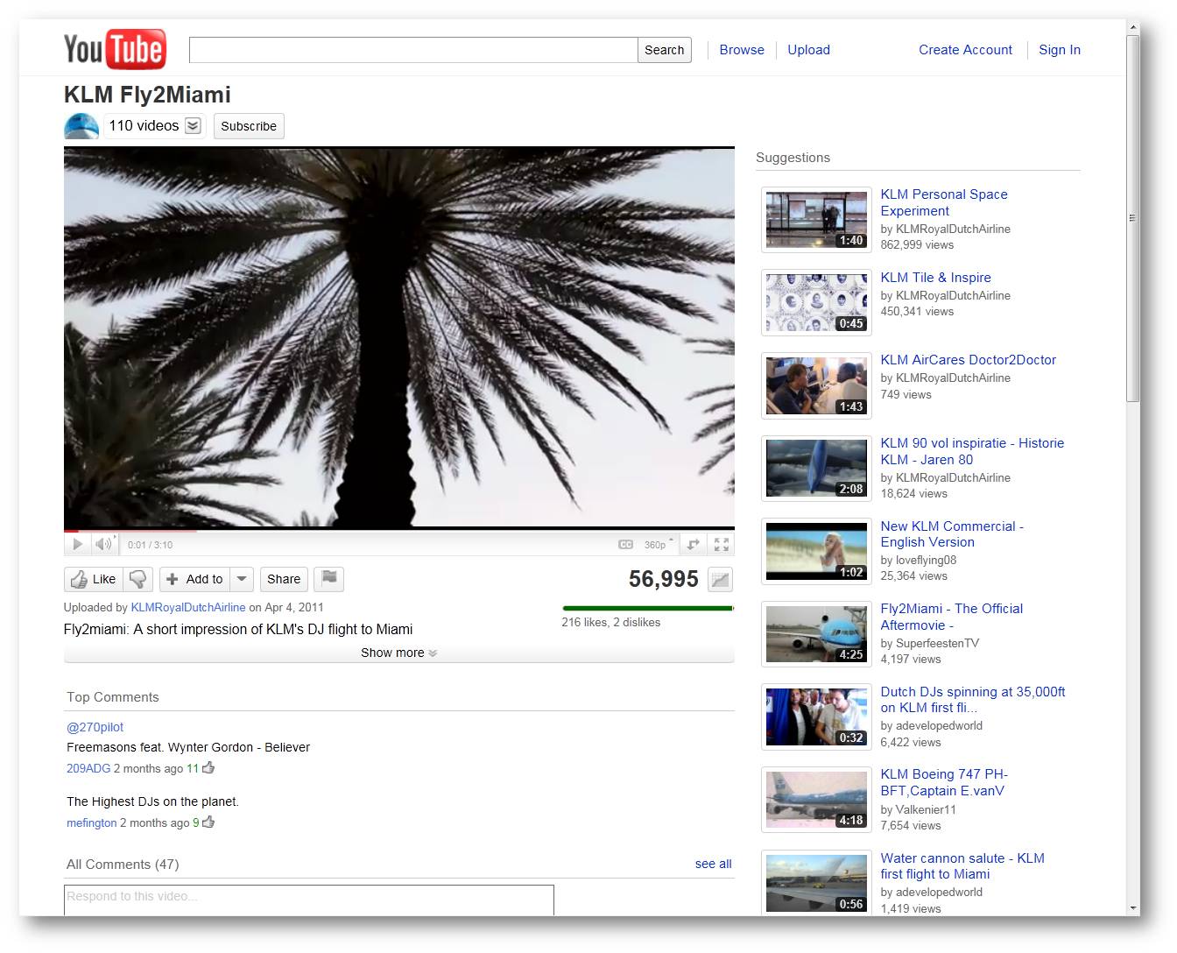Dislike the video with the thumbs-down button

point(138,579)
